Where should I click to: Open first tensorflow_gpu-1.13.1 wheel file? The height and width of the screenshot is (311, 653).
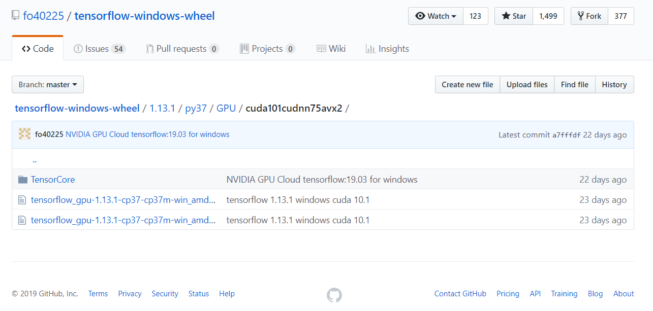pos(123,200)
